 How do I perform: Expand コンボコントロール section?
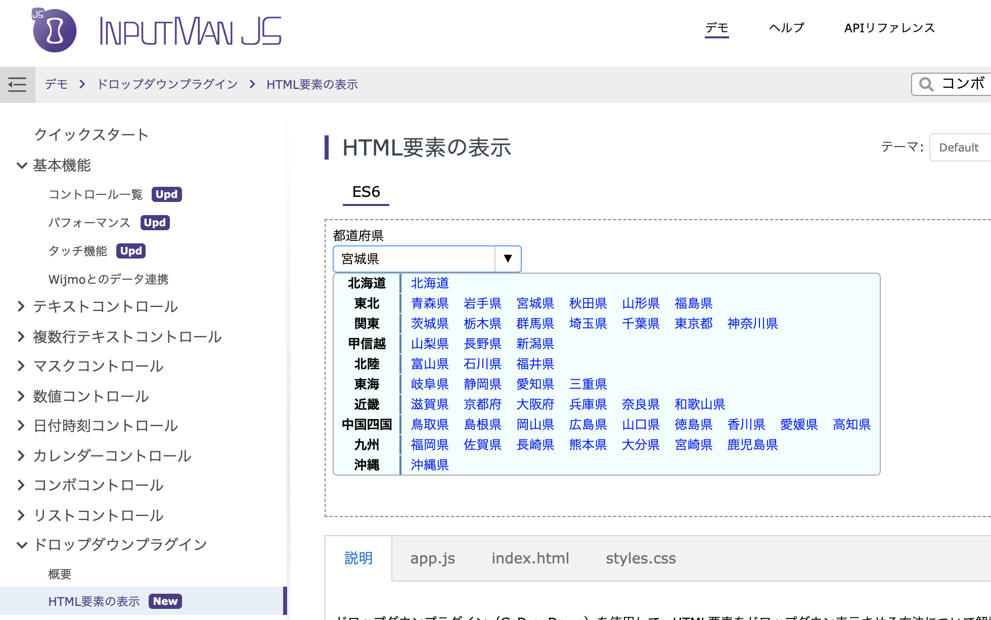21,485
